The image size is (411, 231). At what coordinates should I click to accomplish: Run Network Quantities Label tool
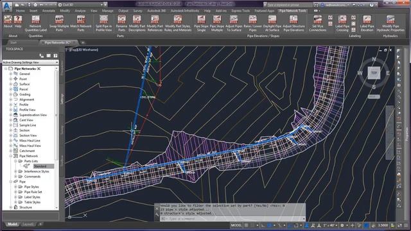tap(36, 23)
